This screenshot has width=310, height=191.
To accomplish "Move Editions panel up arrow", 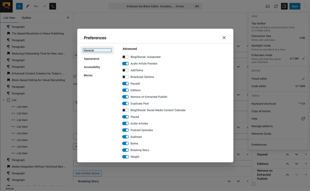I will [288, 164].
